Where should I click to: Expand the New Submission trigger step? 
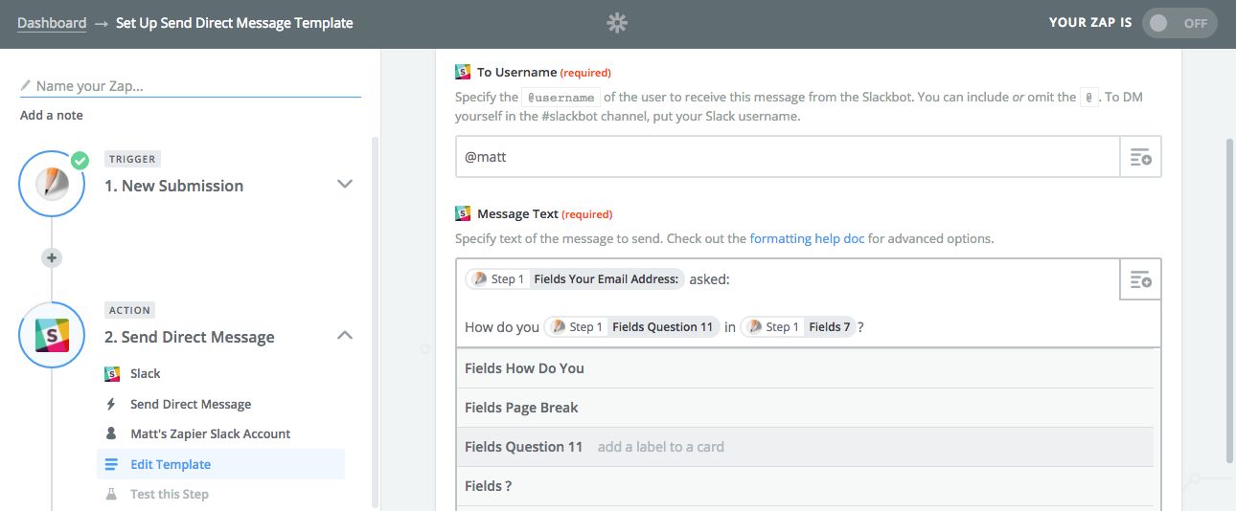(345, 184)
